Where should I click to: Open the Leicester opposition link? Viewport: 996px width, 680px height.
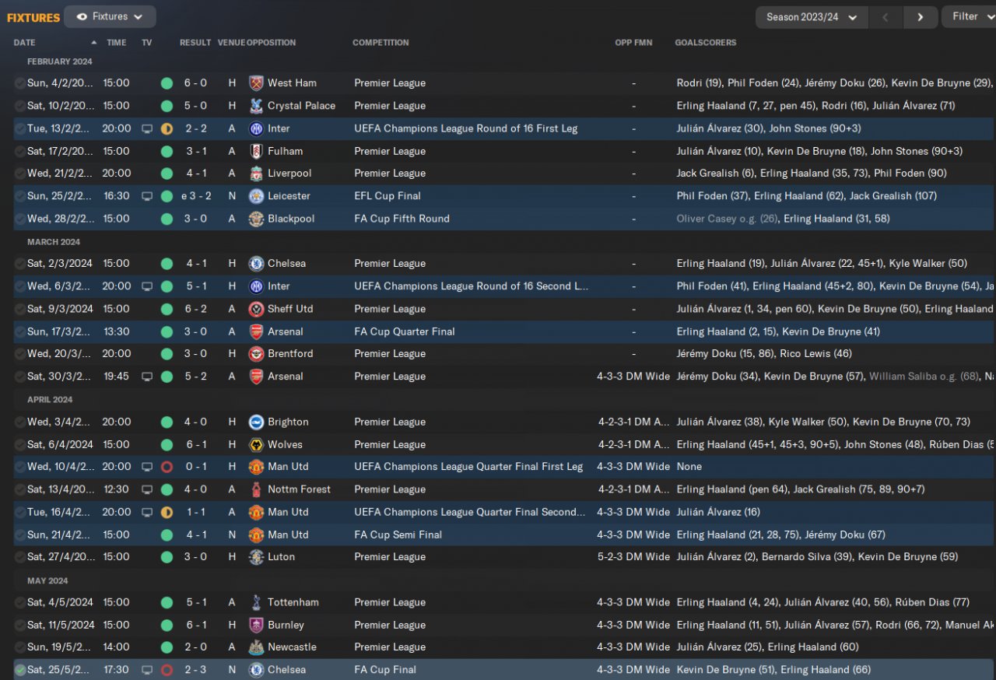[x=289, y=196]
